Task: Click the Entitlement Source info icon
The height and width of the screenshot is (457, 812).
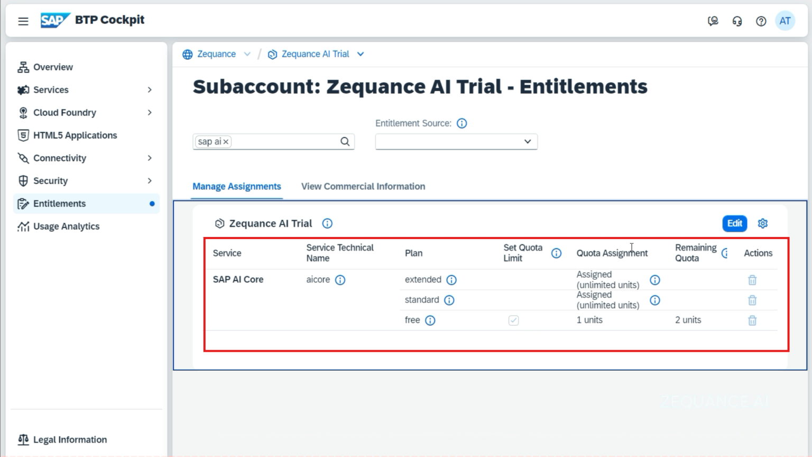Action: pos(462,123)
